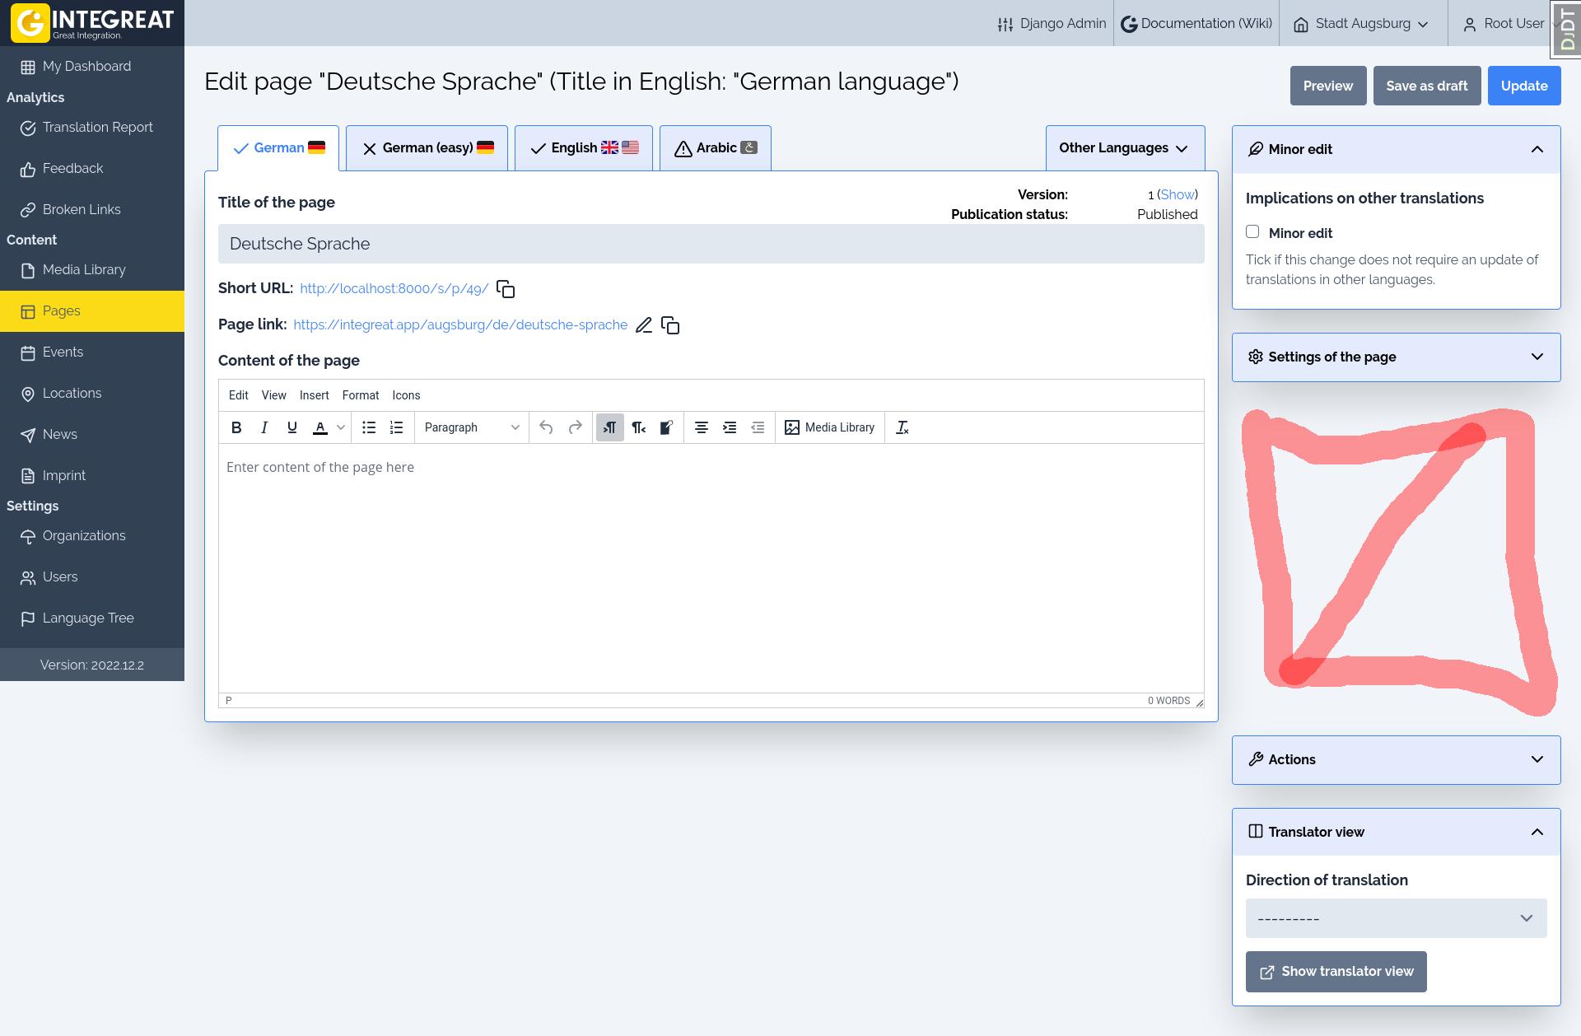Apply italic formatting in the editor
Viewport: 1581px width, 1036px height.
pos(264,427)
